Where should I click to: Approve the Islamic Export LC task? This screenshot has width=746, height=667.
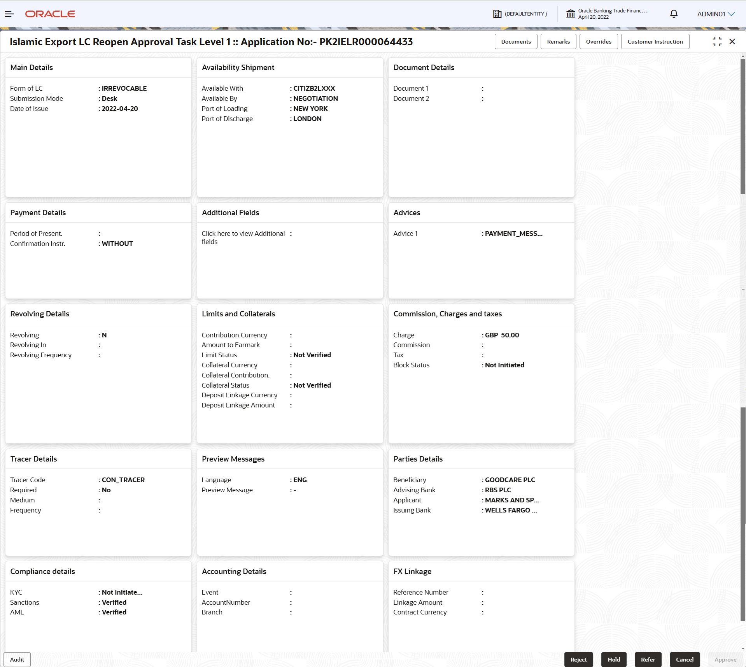726,659
